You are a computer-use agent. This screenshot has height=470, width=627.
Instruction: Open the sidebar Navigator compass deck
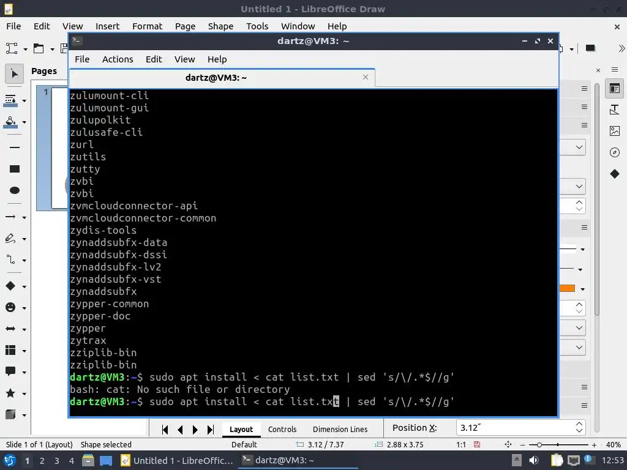tap(615, 152)
